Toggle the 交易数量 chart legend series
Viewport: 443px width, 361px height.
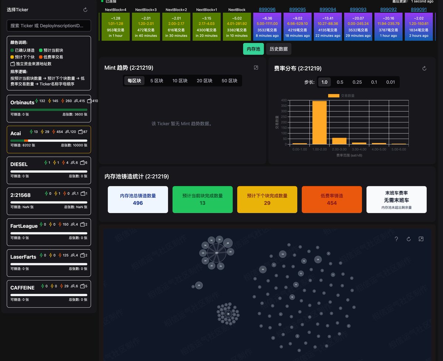tap(341, 96)
